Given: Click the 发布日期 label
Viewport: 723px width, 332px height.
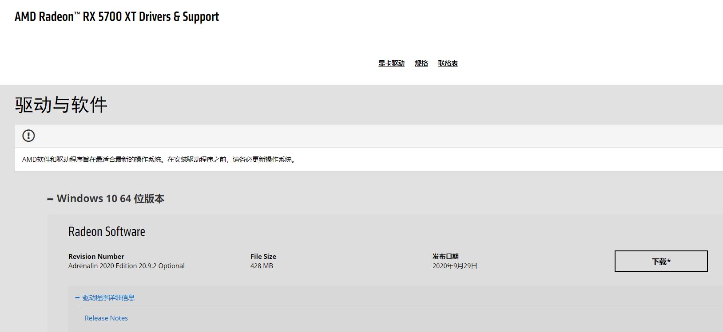Looking at the screenshot, I should [445, 256].
